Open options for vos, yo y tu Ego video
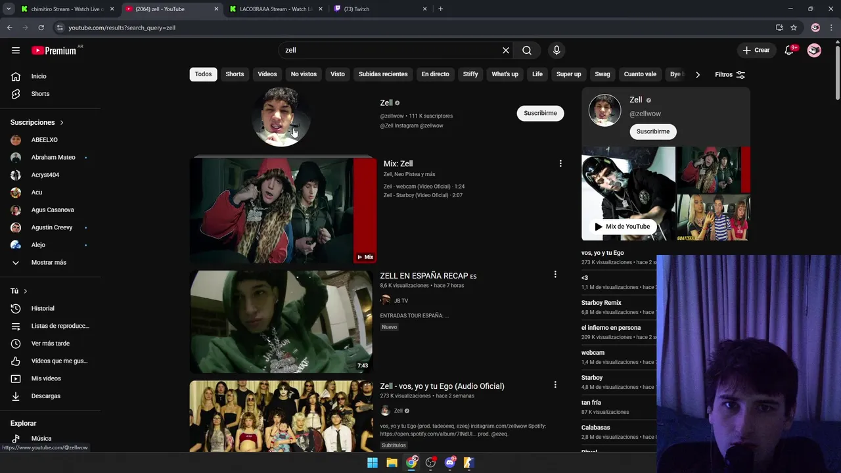Image resolution: width=841 pixels, height=473 pixels. click(x=555, y=385)
